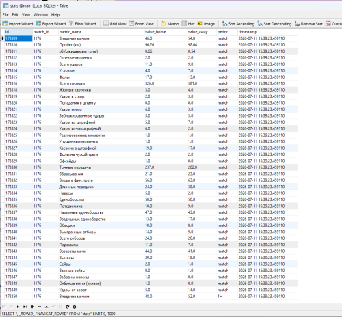The image size is (342, 317).
Task: Show the Memo pane
Action: point(170,24)
